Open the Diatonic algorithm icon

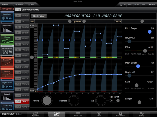(7, 74)
